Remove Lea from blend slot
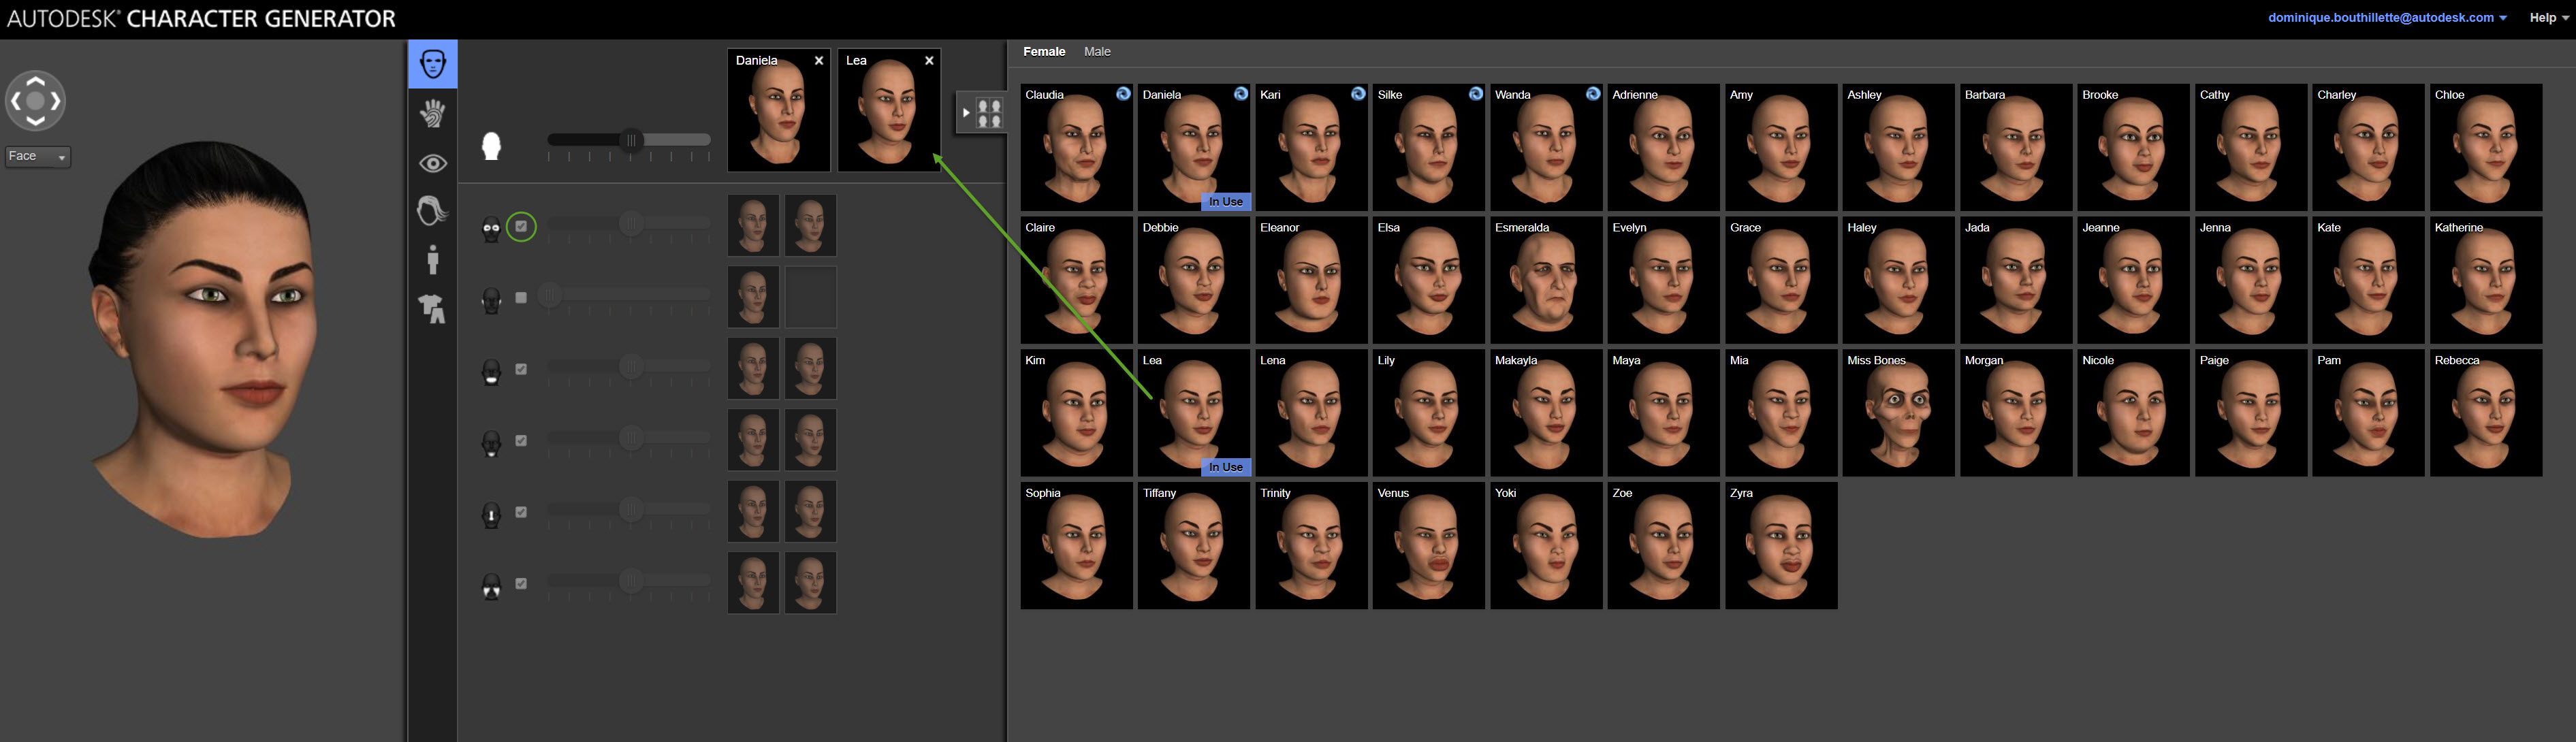Viewport: 2576px width, 742px height. tap(929, 61)
